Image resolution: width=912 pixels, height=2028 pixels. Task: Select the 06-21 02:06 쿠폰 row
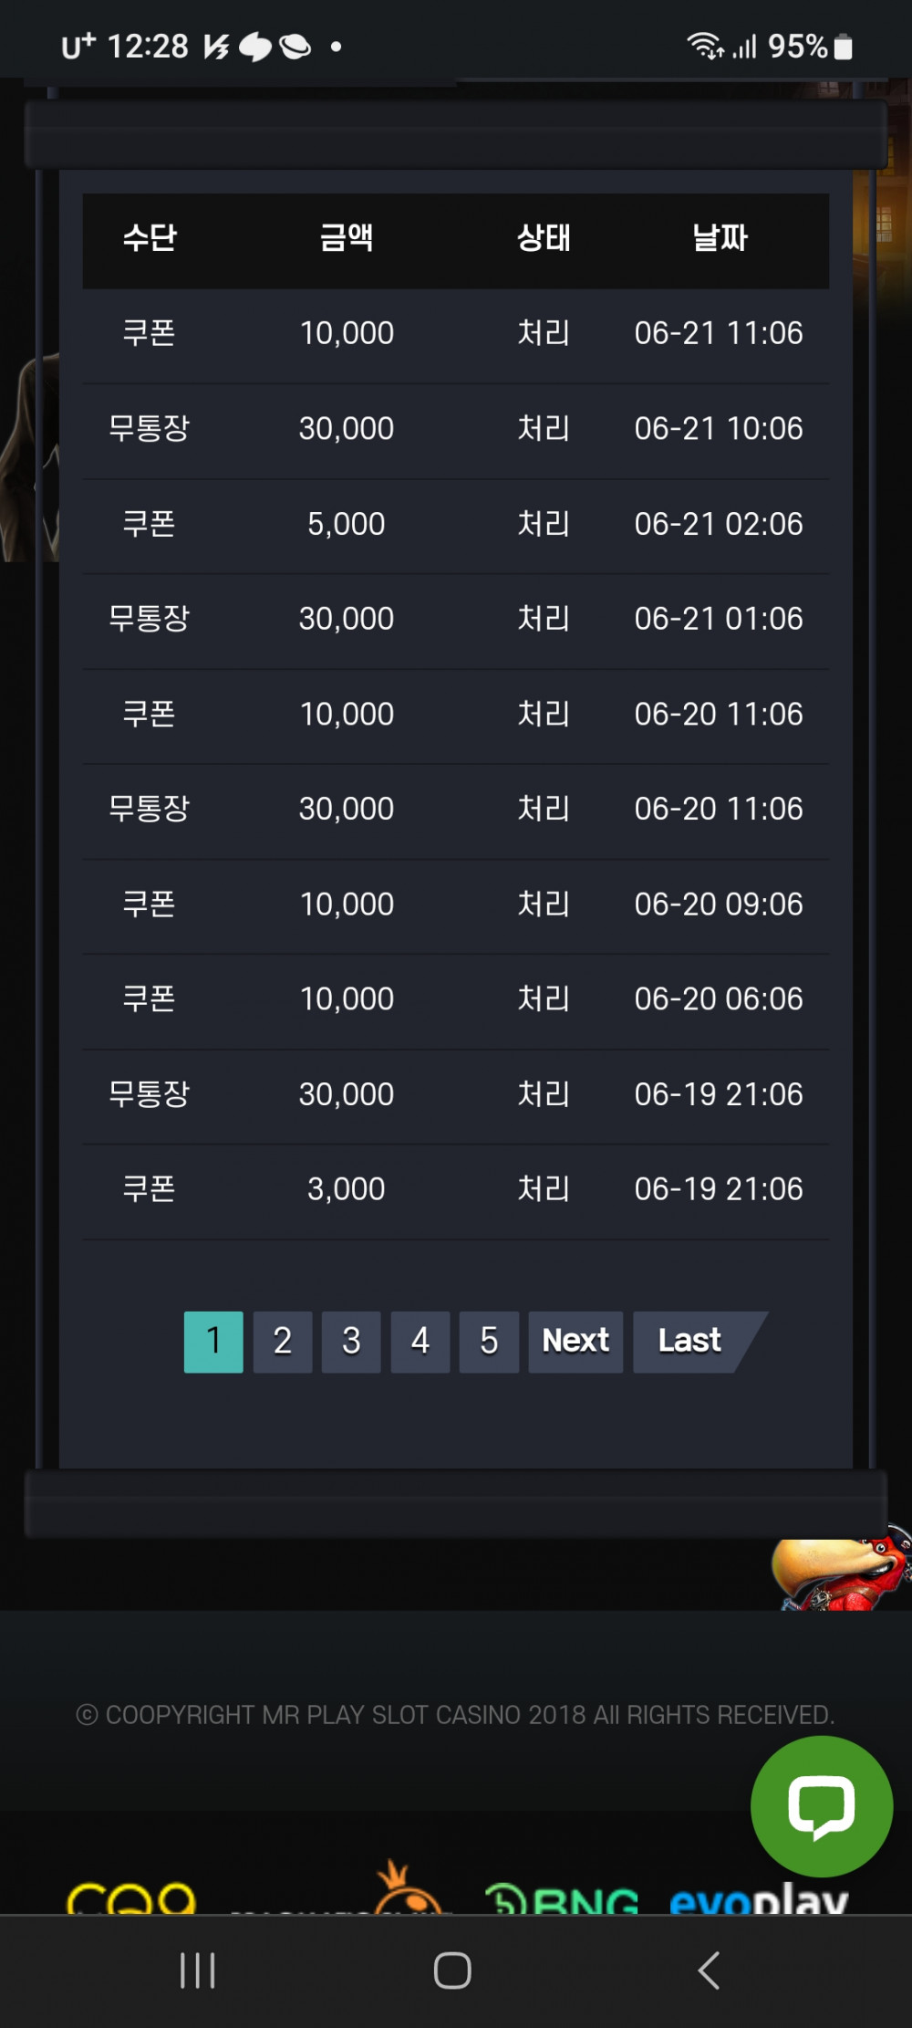coord(456,526)
